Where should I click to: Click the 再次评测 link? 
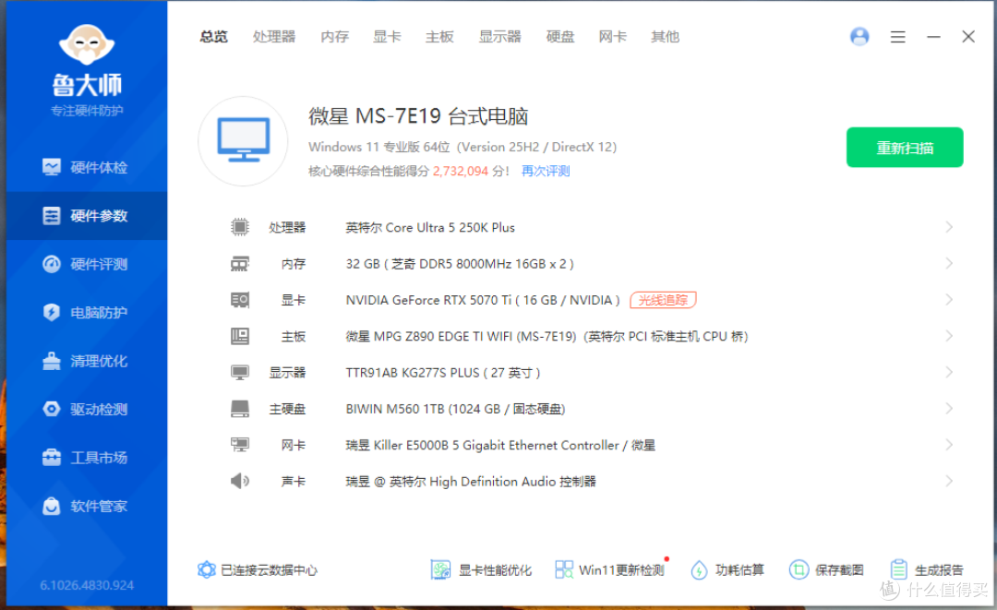pos(546,171)
